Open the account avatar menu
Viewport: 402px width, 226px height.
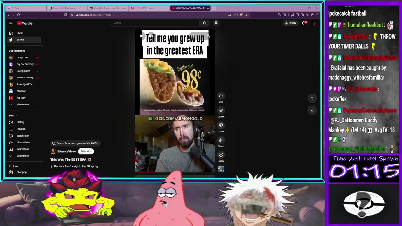tap(314, 23)
